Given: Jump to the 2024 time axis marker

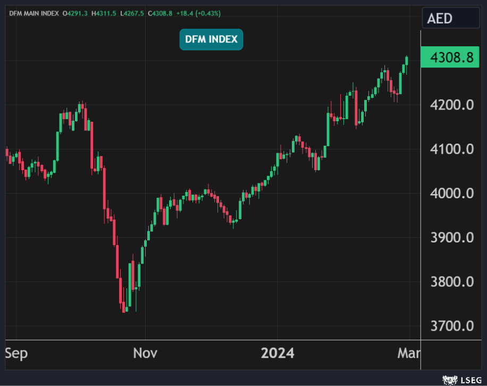Looking at the screenshot, I should (277, 353).
